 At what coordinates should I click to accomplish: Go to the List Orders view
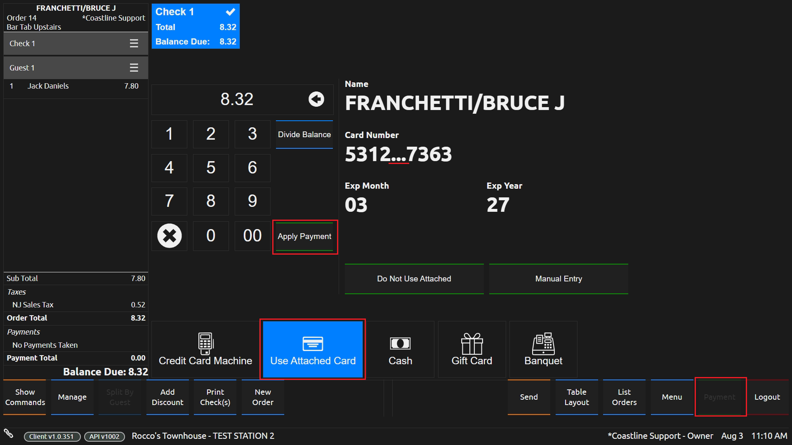click(624, 397)
